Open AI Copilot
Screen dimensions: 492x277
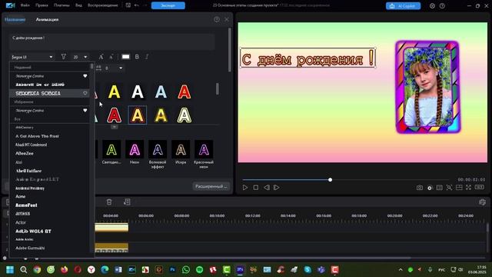[403, 5]
